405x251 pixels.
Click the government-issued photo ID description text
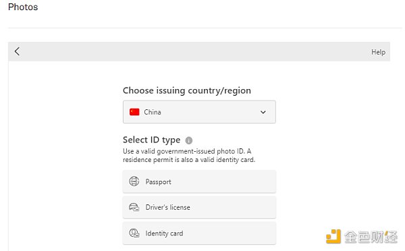click(189, 155)
